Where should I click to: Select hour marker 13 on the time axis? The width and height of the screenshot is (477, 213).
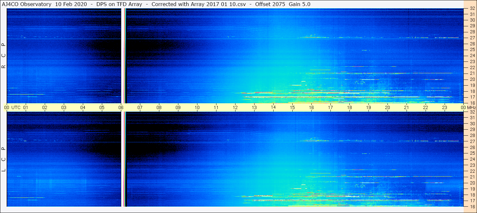point(254,107)
